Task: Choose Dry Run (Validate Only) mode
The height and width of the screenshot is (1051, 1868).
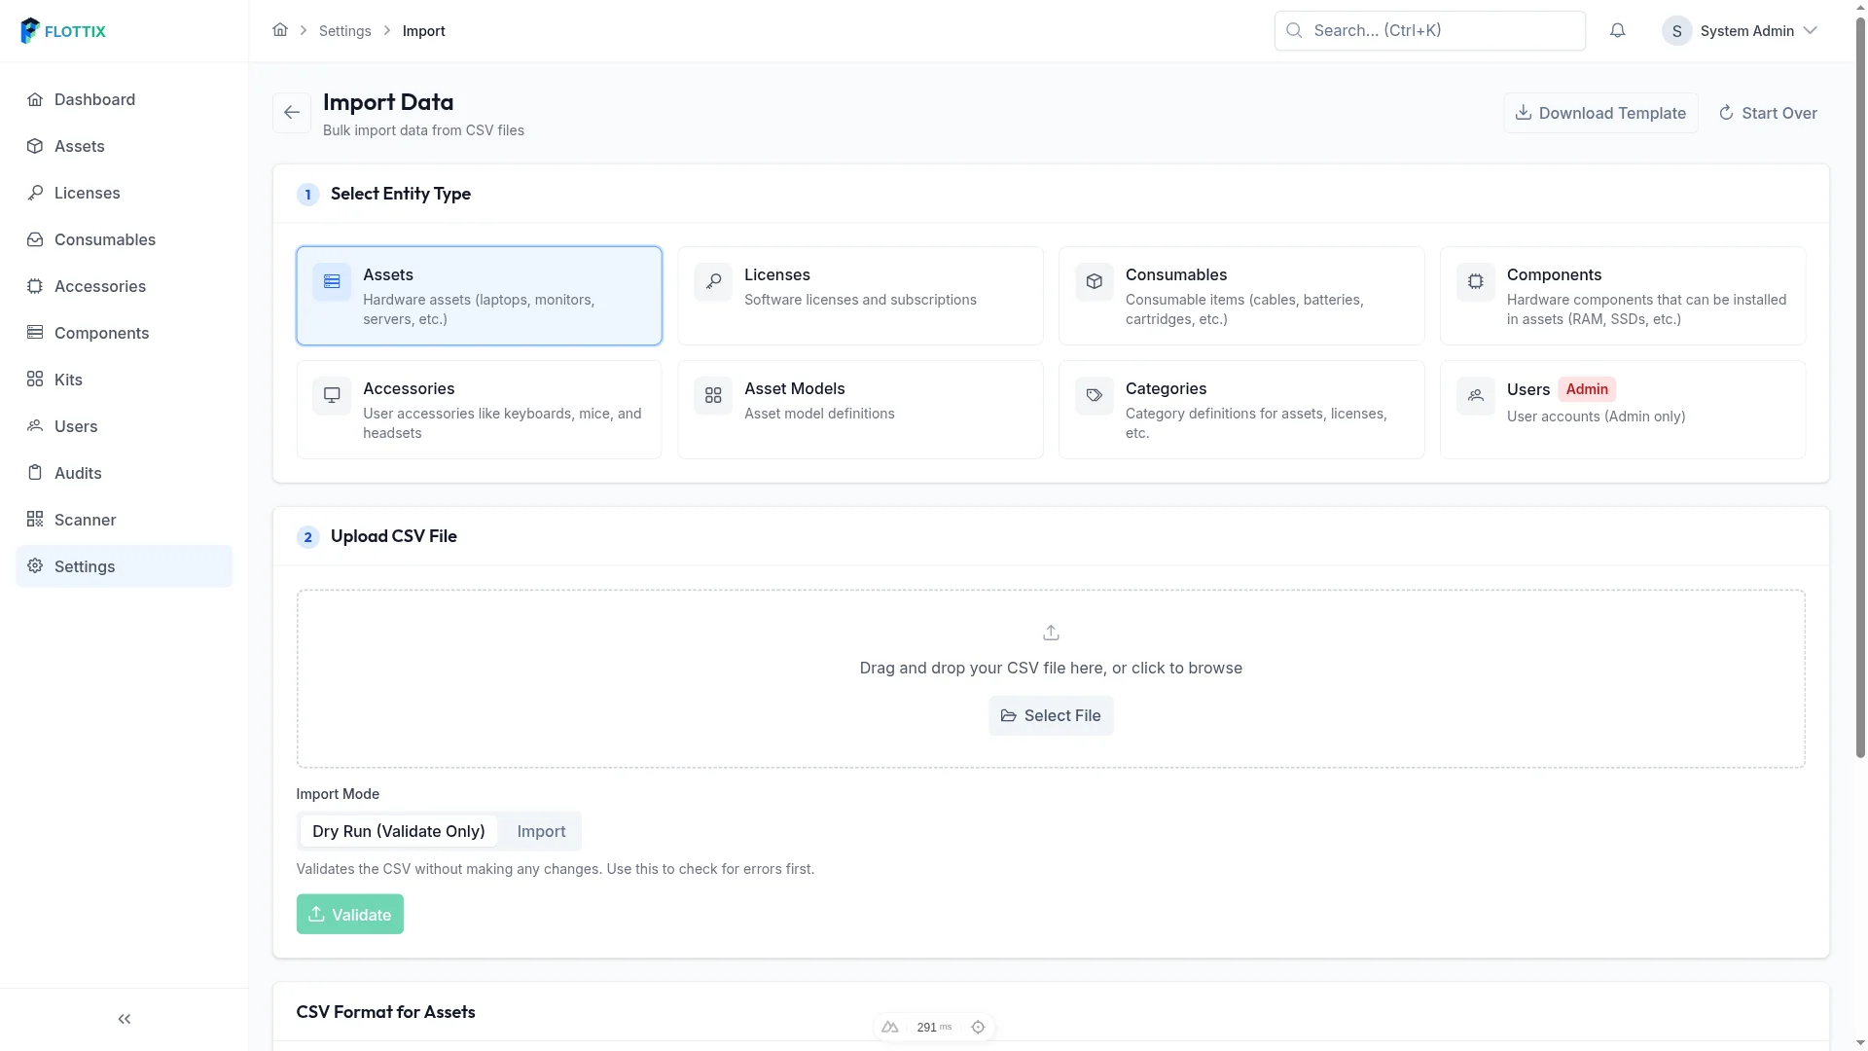Action: point(399,831)
